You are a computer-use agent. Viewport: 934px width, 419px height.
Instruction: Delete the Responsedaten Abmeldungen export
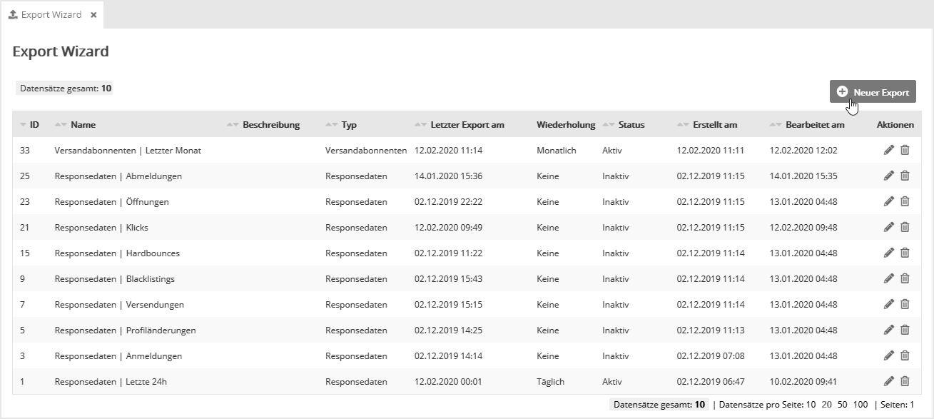tap(905, 176)
